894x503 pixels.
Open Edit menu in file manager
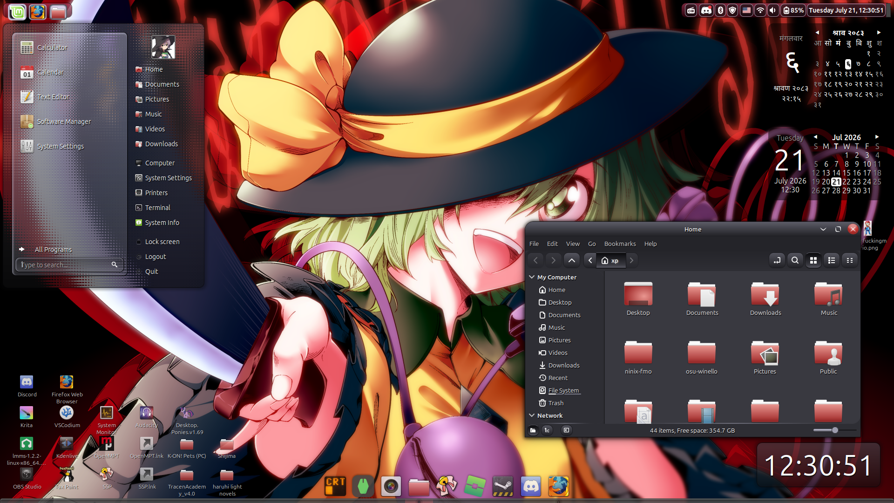tap(552, 244)
